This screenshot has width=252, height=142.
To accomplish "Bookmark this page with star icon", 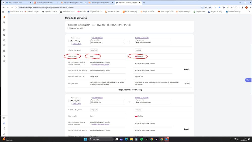I will [x=210, y=7].
